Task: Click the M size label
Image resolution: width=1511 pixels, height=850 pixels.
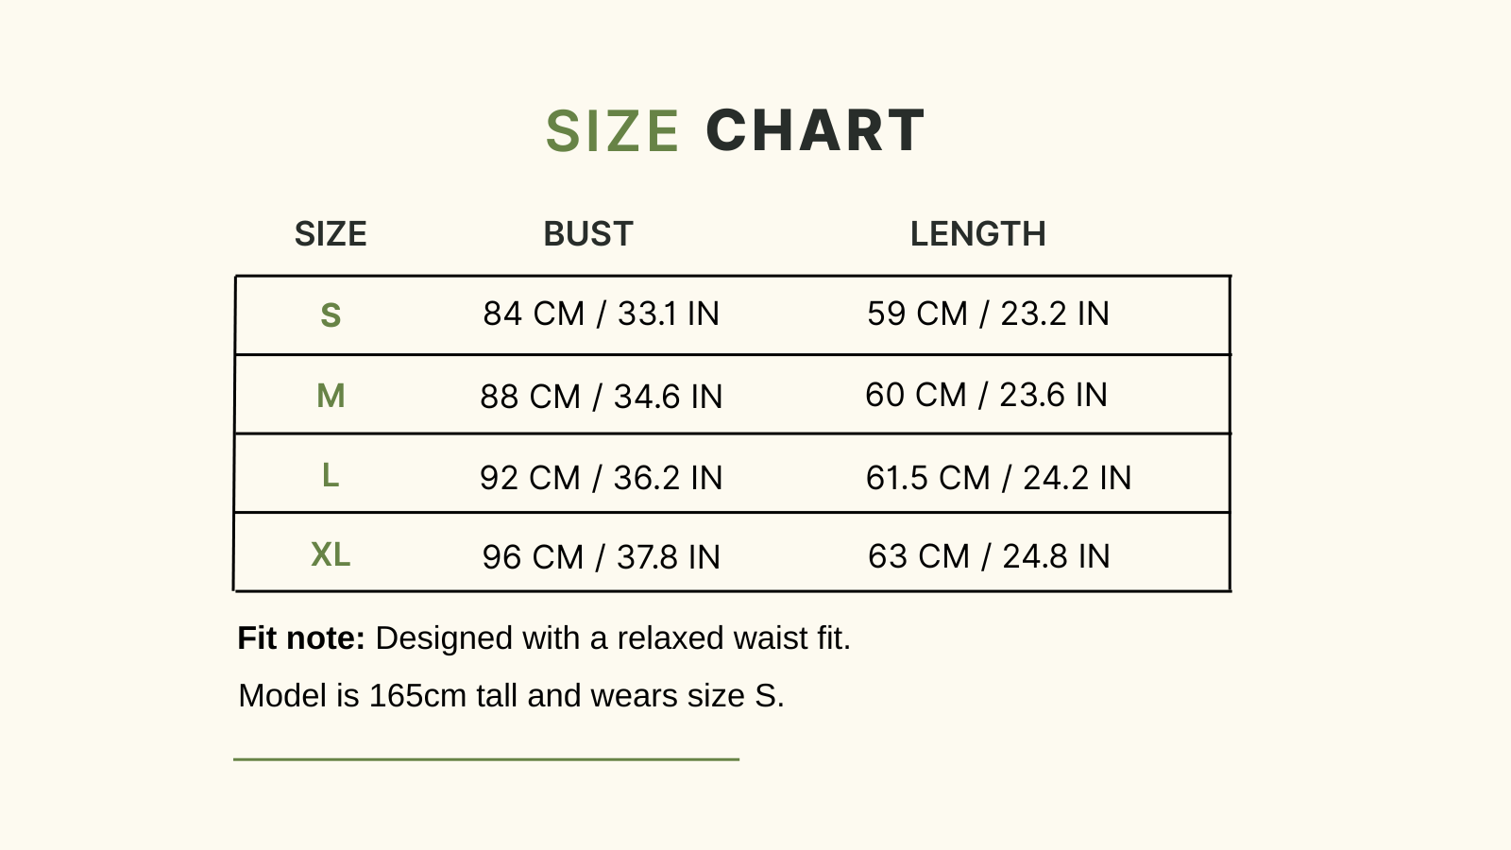Action: (331, 396)
